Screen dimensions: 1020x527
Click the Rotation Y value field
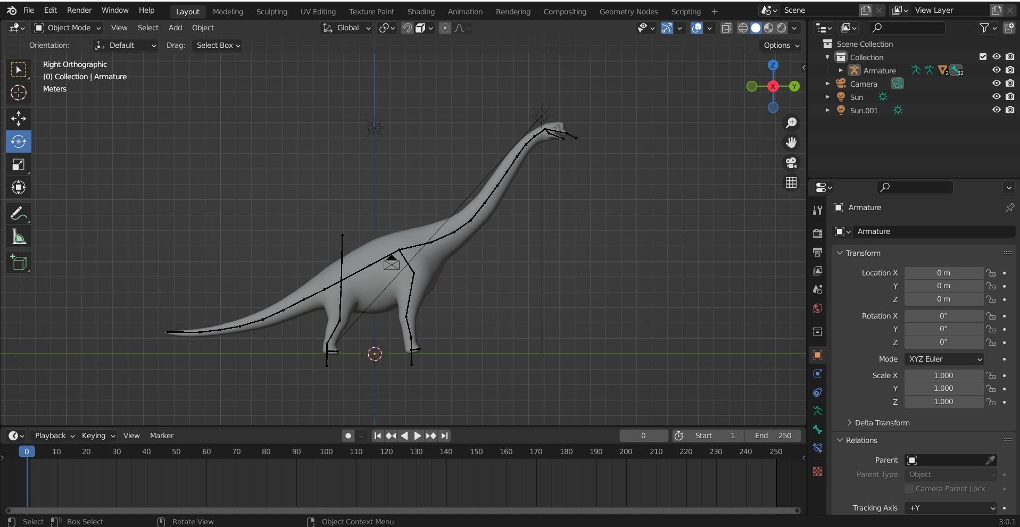[x=943, y=329]
